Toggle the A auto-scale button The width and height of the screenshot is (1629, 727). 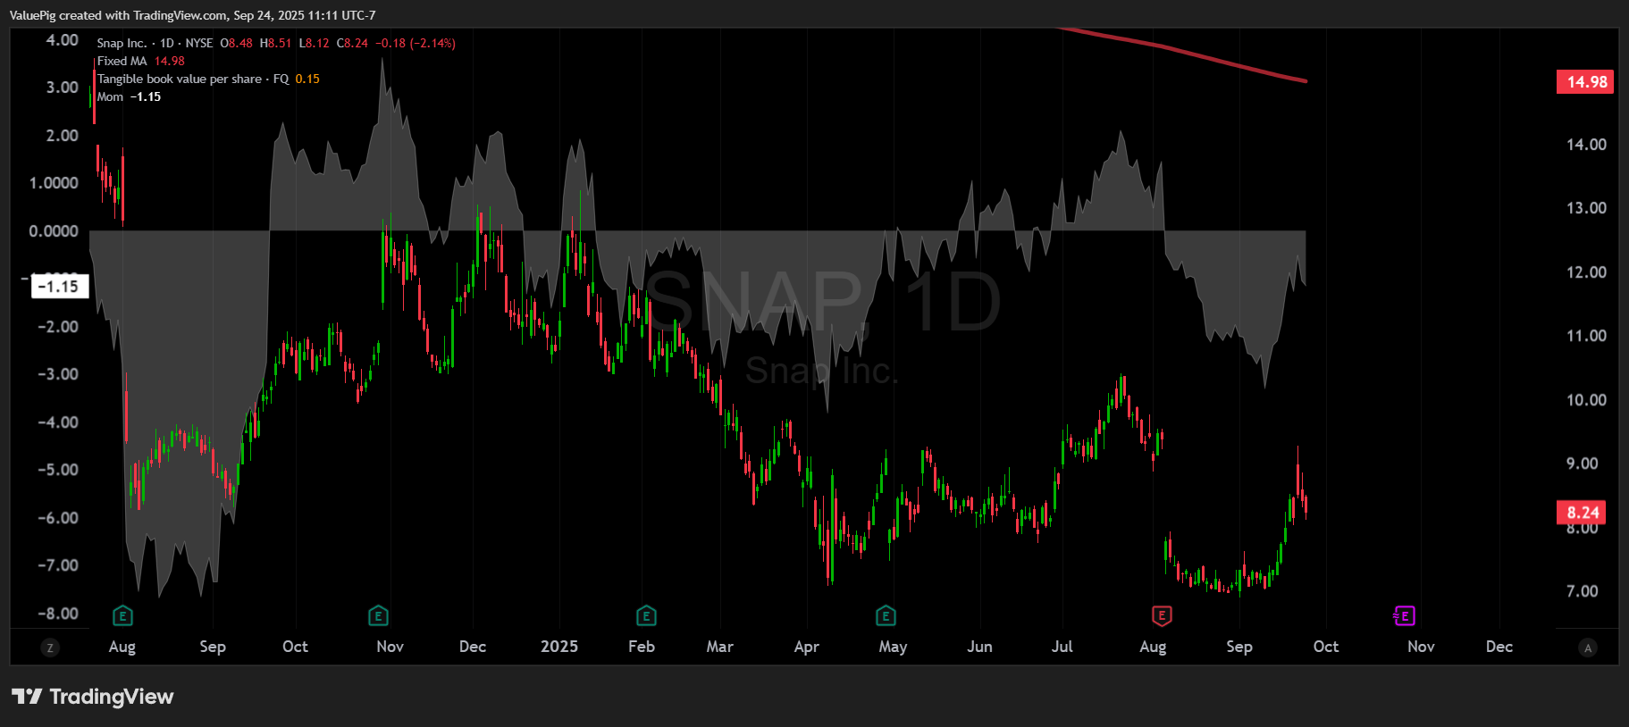(1588, 648)
